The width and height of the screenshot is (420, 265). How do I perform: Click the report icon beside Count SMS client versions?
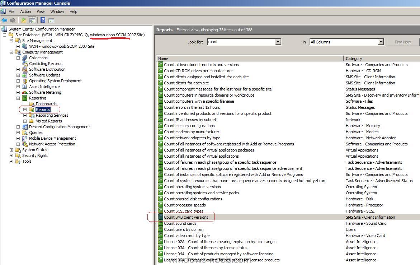coord(160,217)
